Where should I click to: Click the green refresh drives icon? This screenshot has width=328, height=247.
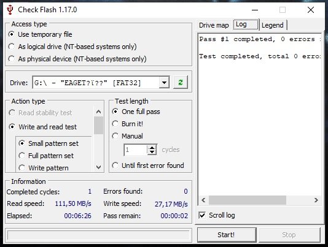click(x=181, y=82)
